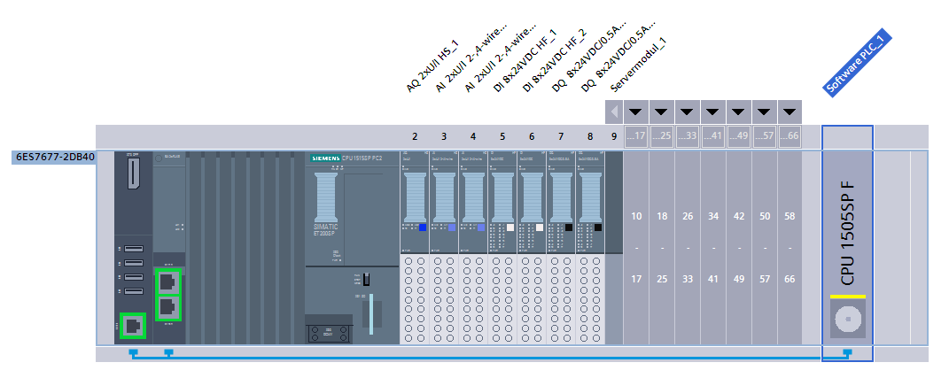Click the CPU 1505SP F software PLC disc icon
The width and height of the screenshot is (949, 378).
[848, 318]
